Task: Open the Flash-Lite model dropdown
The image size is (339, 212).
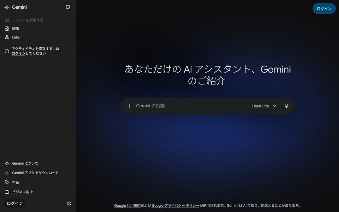Action: tap(264, 106)
